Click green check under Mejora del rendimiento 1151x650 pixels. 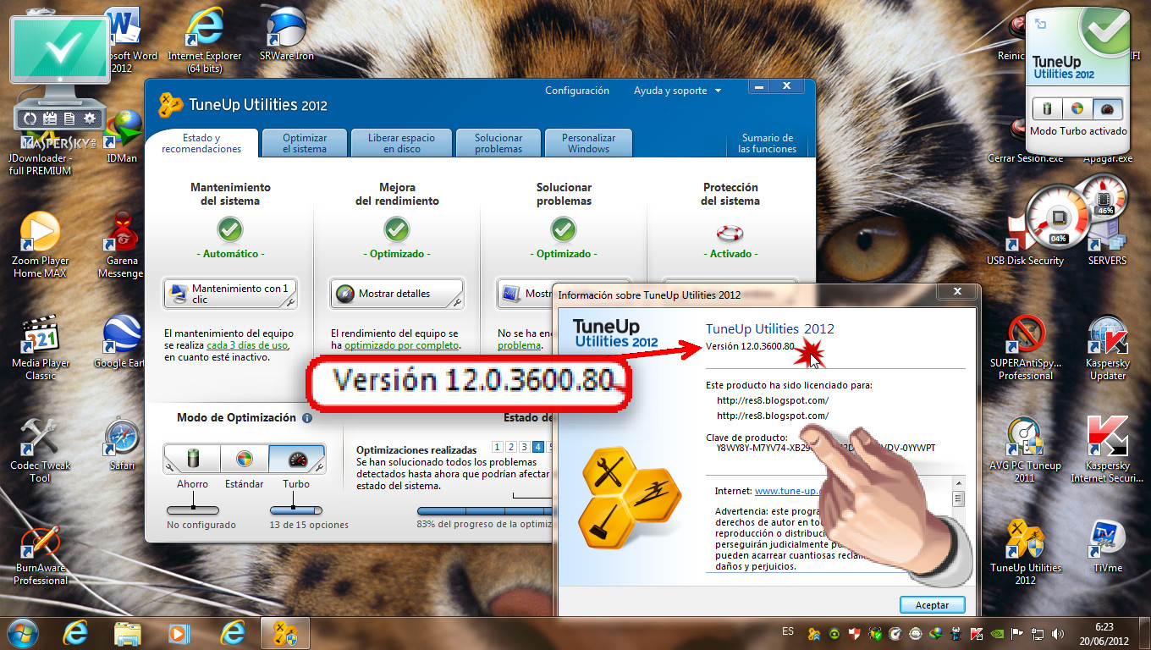(397, 229)
